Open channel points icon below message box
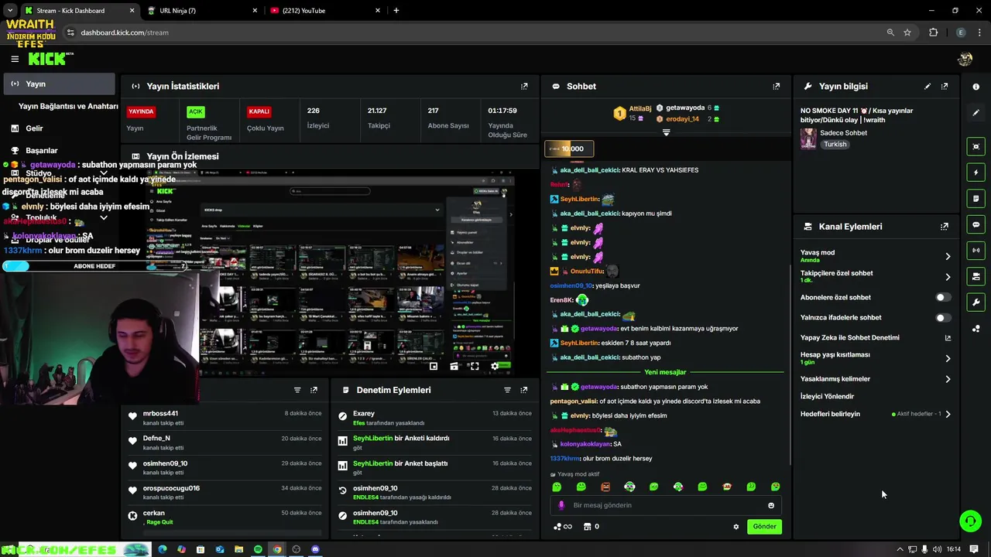Screen dimensions: 991x557 [562, 527]
